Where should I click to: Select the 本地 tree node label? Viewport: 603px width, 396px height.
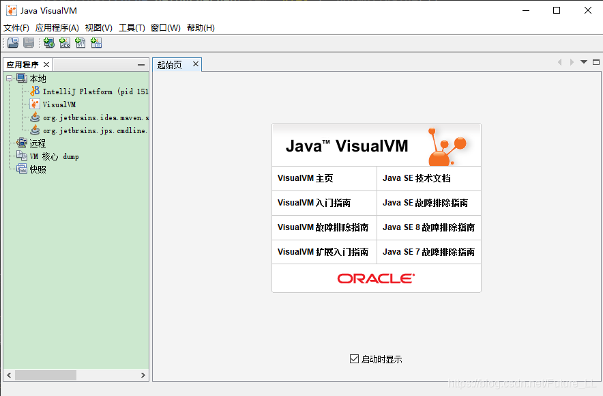38,79
